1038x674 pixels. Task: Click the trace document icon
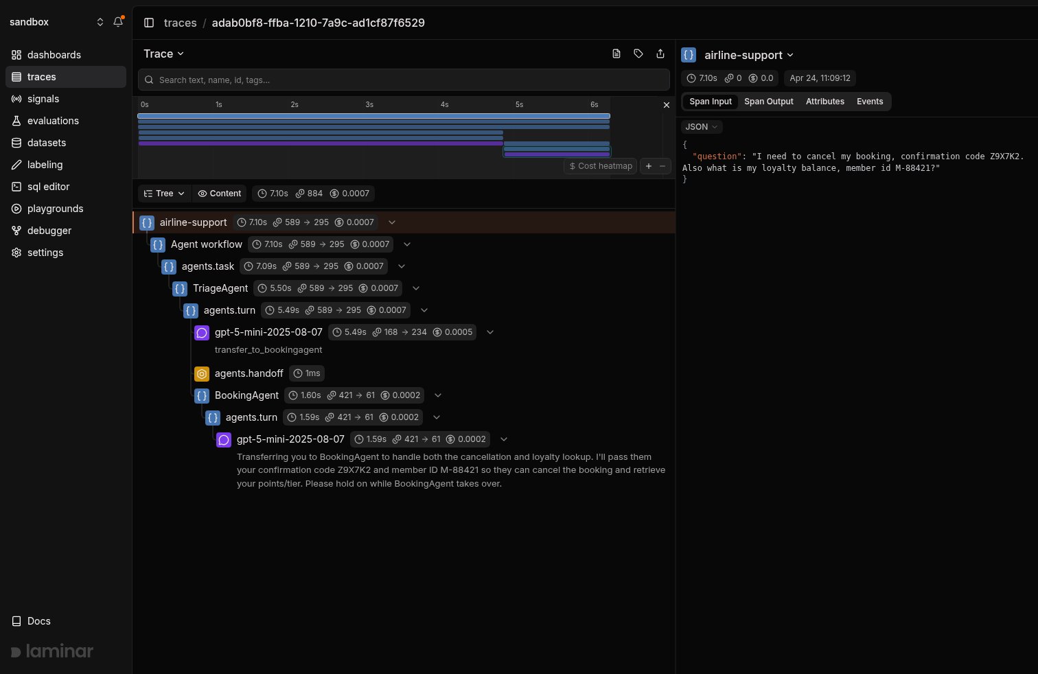tap(616, 54)
